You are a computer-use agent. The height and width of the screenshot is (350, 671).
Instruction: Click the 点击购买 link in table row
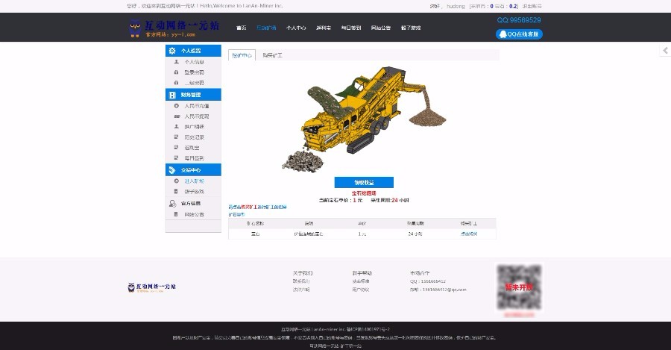coord(469,234)
